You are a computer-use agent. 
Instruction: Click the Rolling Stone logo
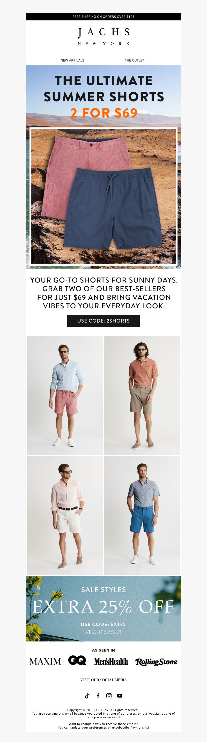click(156, 662)
